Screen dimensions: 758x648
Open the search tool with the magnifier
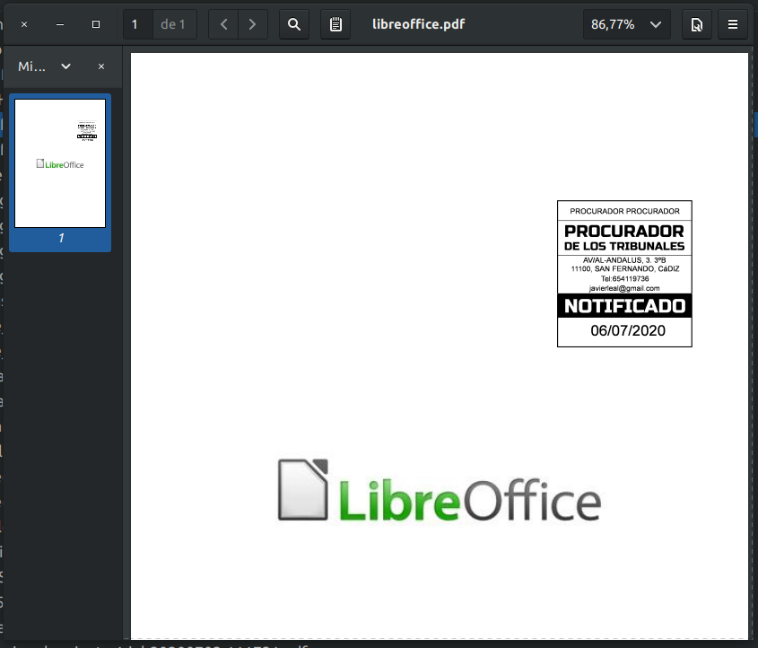(x=293, y=24)
